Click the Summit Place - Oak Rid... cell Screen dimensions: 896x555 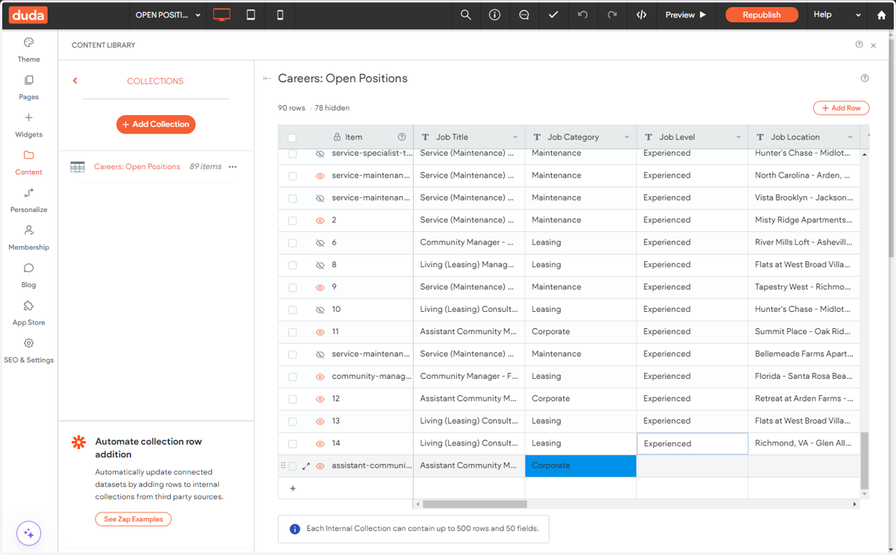(803, 331)
